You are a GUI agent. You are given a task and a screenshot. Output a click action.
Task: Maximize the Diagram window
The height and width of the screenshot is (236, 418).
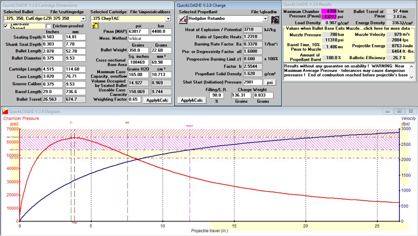(399, 111)
